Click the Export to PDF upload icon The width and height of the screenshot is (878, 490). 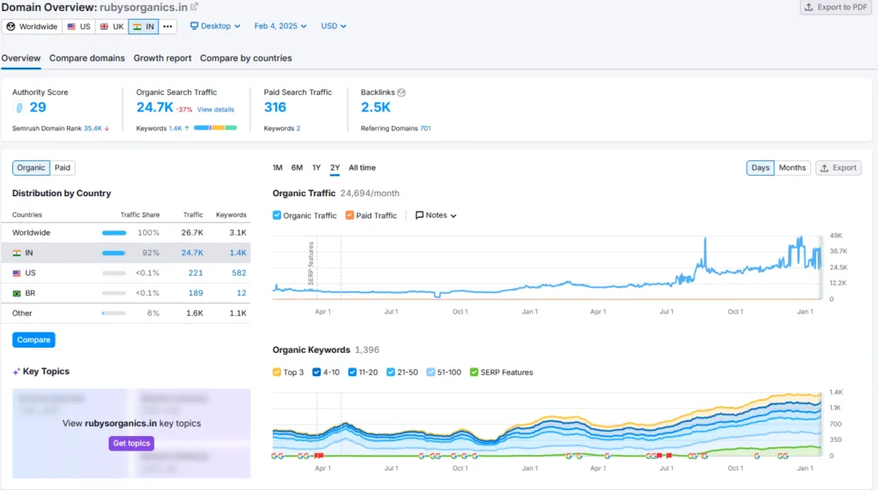click(809, 7)
